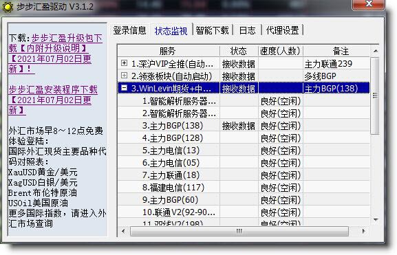Open the 日志 tab
The height and width of the screenshot is (255, 397).
coord(248,30)
